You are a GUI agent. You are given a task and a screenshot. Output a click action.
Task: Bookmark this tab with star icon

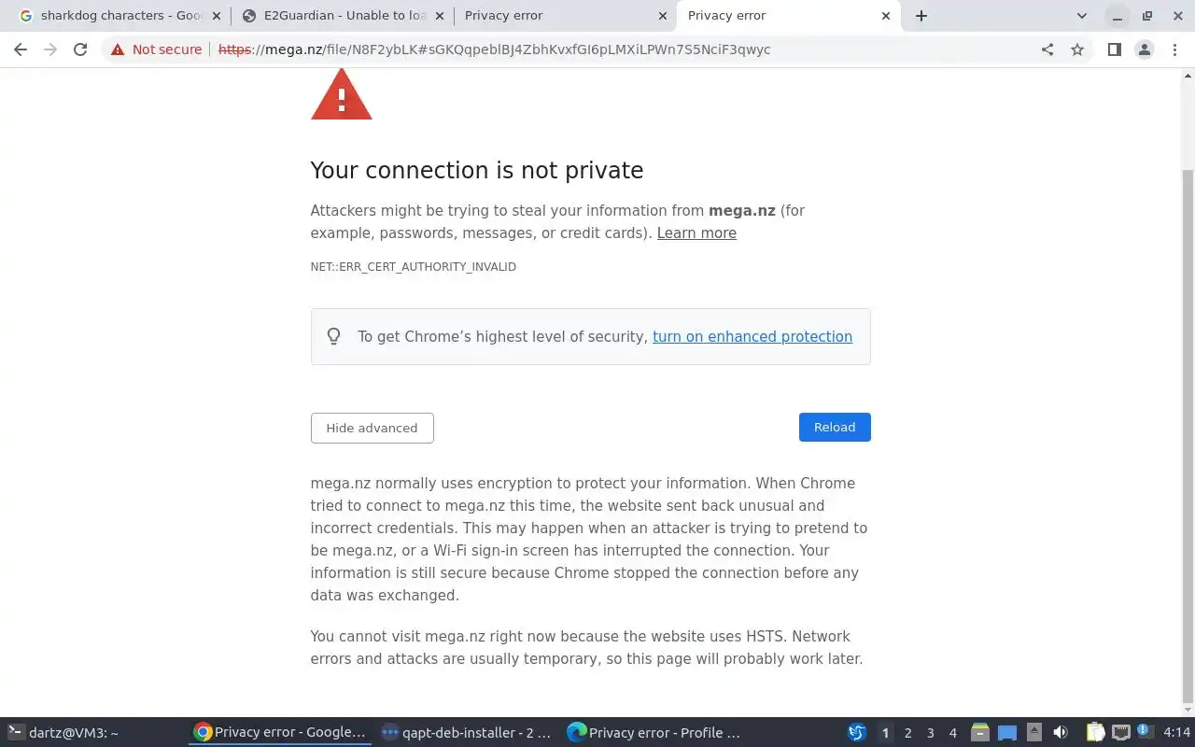coord(1077,49)
